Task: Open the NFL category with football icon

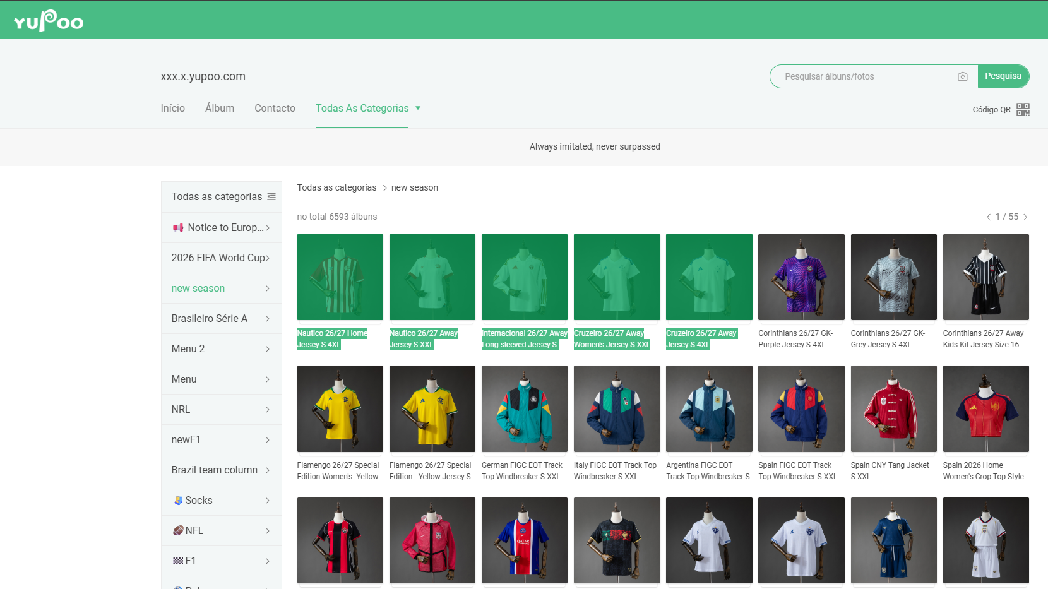Action: click(x=221, y=530)
